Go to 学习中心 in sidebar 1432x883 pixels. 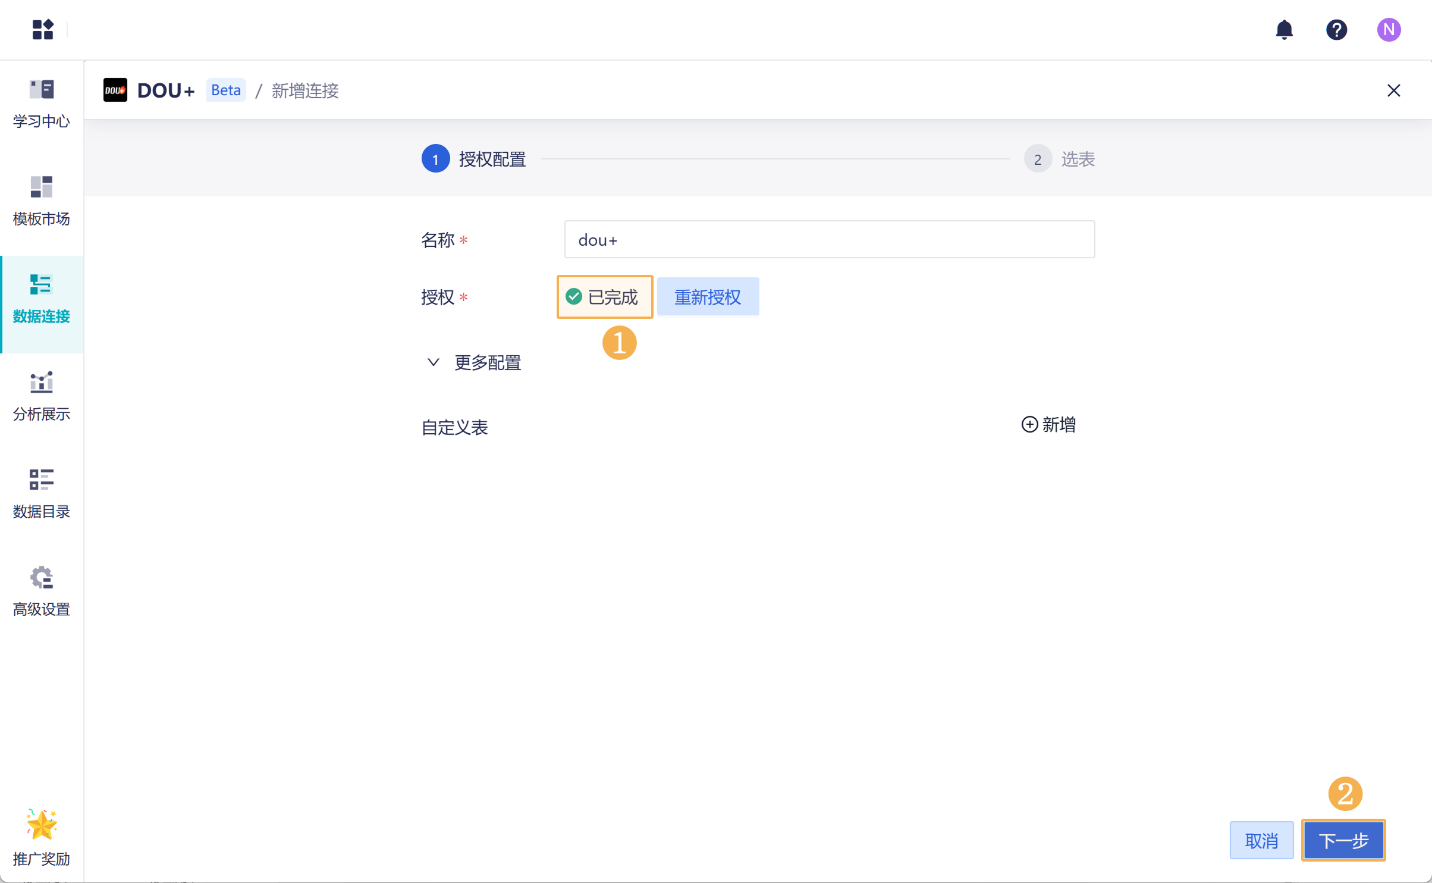(42, 104)
